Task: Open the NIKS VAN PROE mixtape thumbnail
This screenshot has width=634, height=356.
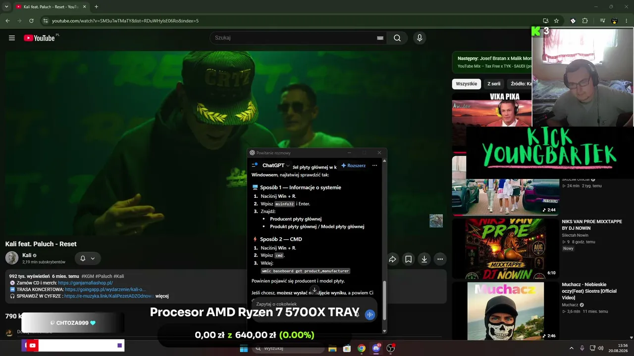Action: (506, 249)
